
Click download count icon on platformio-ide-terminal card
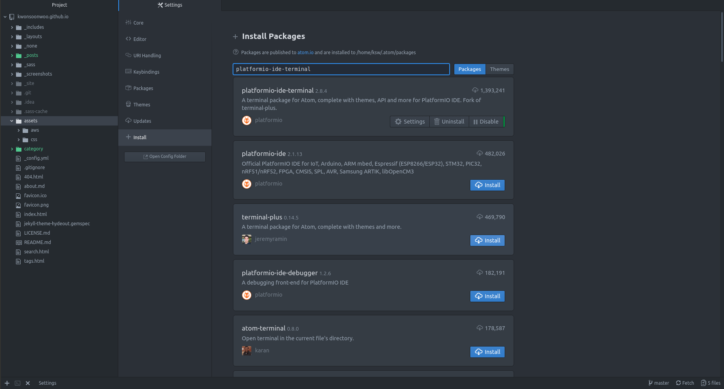[475, 90]
